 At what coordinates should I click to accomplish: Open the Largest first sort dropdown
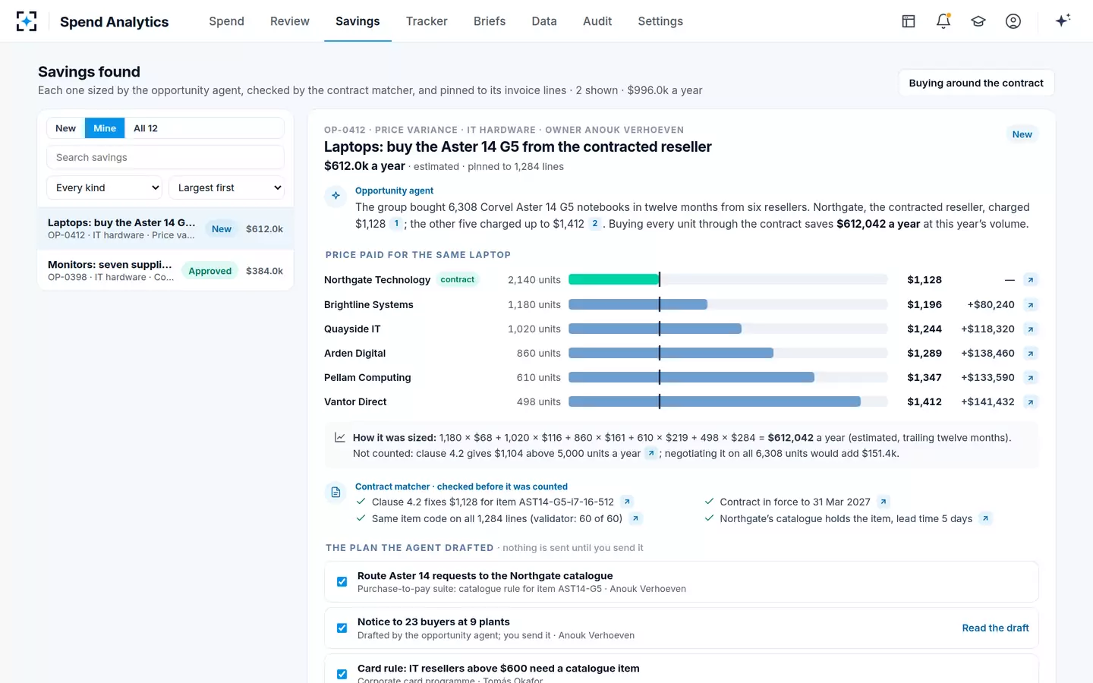tap(226, 187)
